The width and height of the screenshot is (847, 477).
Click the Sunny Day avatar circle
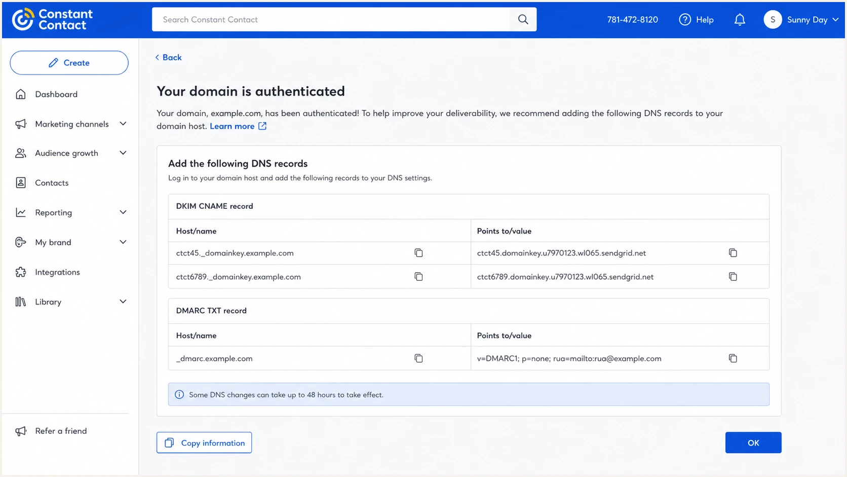coord(773,20)
